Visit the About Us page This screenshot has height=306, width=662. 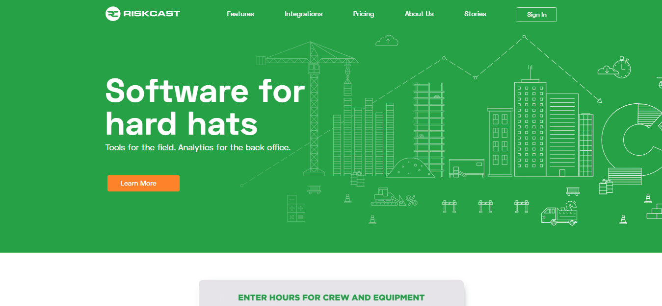coord(419,14)
